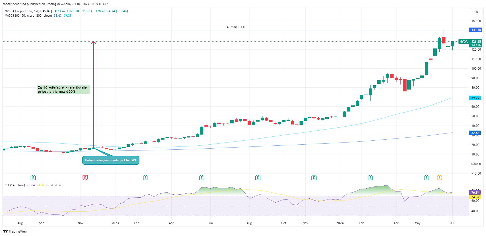Viewport: 486px width, 236px height.
Task: Click the +4.74 (+3.84%) change value
Action: click(x=117, y=11)
